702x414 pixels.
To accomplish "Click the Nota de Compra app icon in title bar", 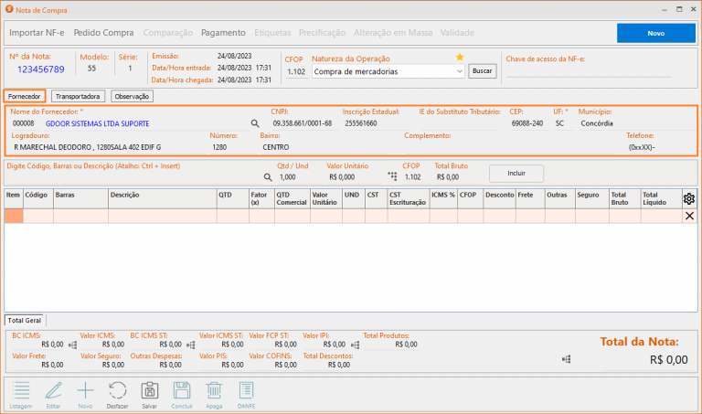I will coord(9,9).
